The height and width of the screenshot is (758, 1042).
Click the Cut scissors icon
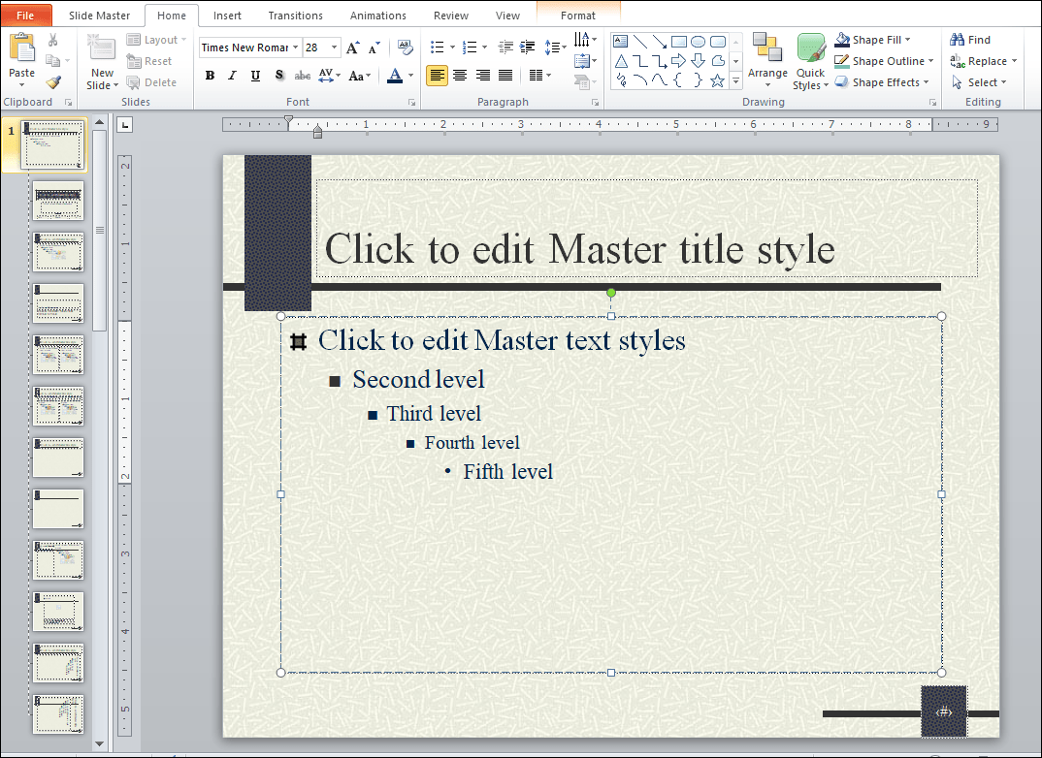[x=53, y=40]
